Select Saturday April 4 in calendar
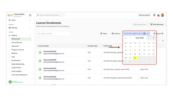This screenshot has height=97, width=173. coord(149,46)
